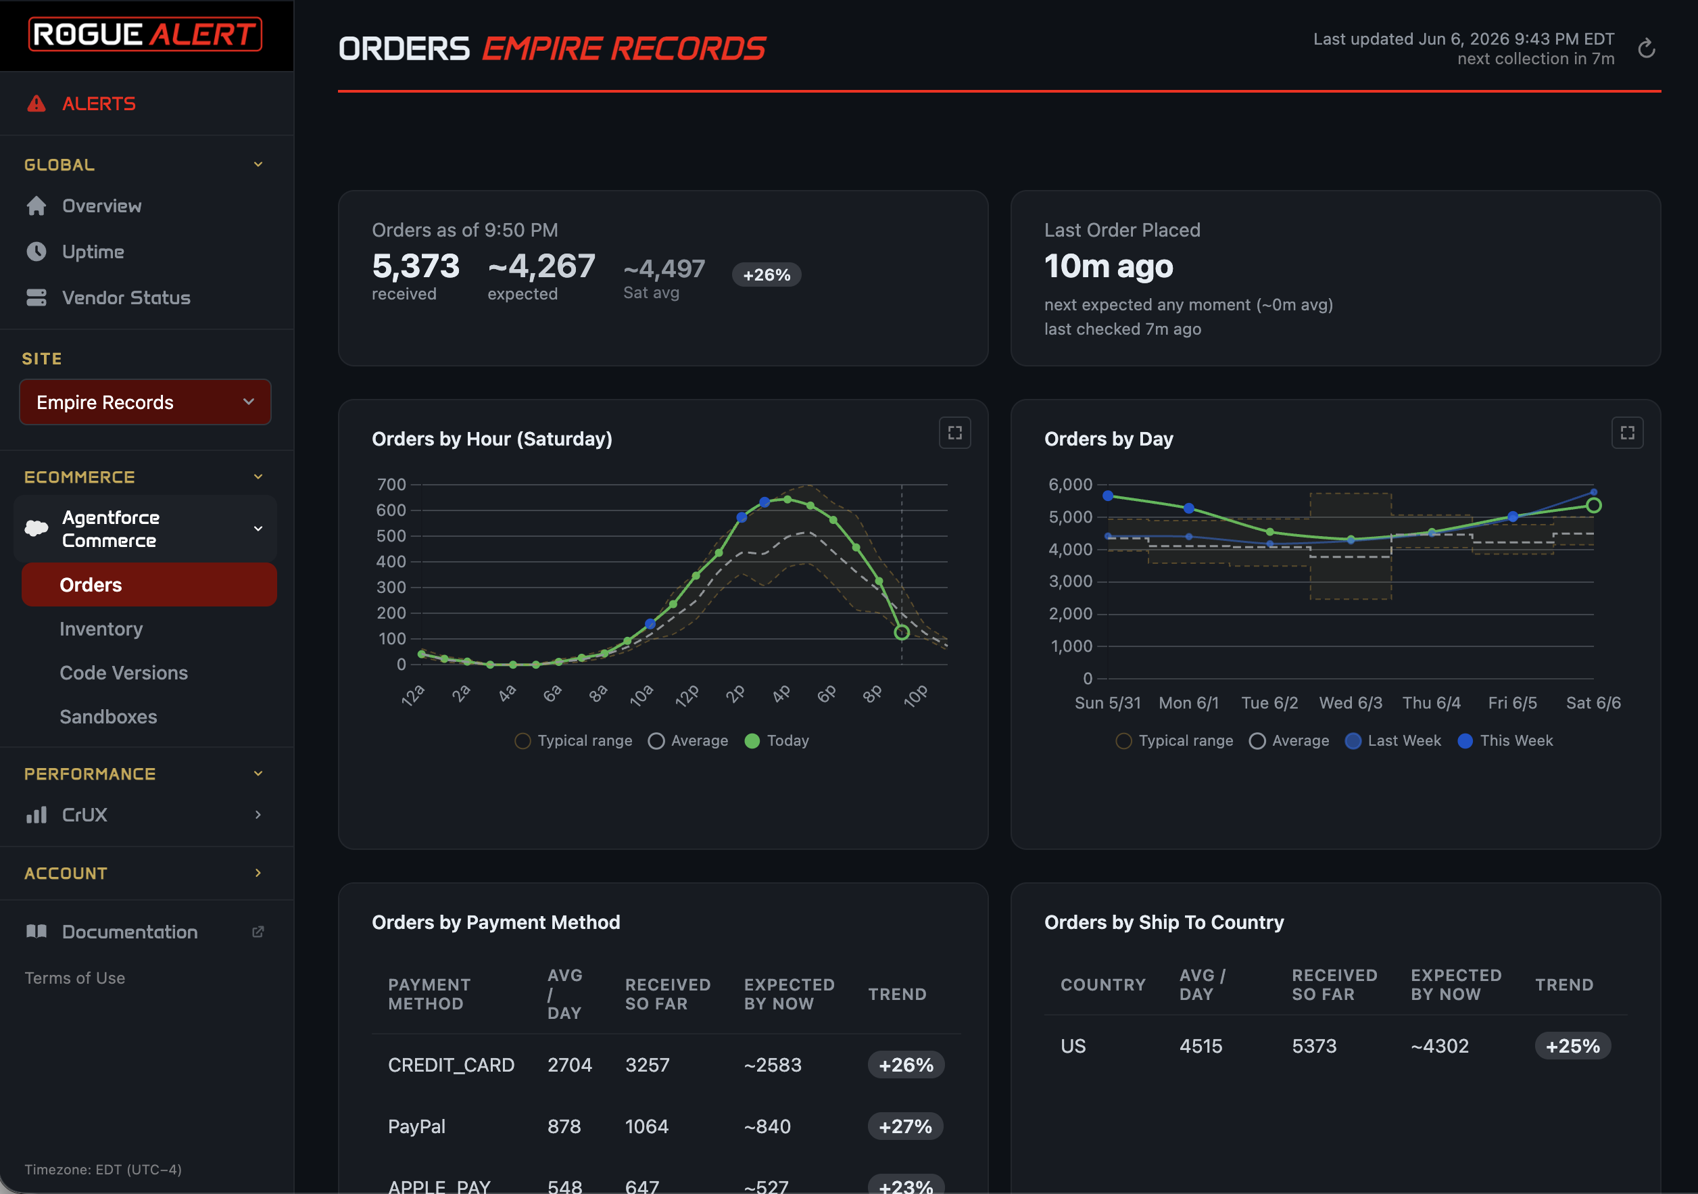
Task: Click the ~4,267 expected orders value
Action: click(x=541, y=266)
